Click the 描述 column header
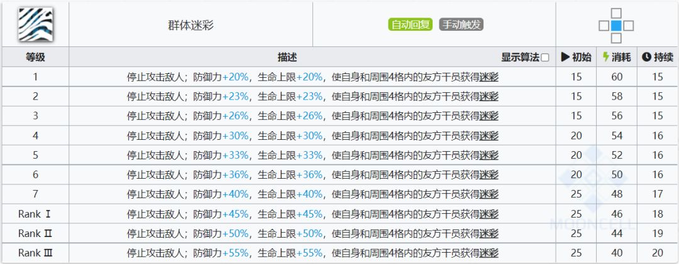Image resolution: width=679 pixels, height=264 pixels. coord(287,57)
